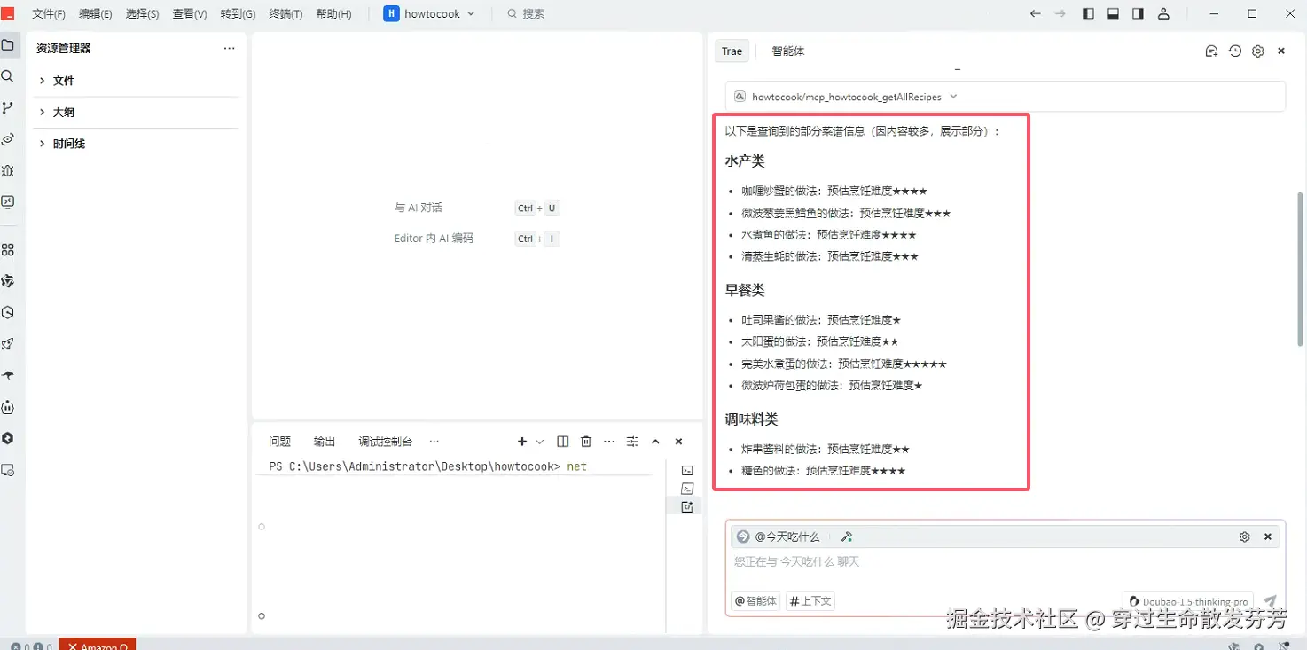Select the Doubao-1.5-thinking-pro model button
This screenshot has width=1307, height=650.
1188,601
